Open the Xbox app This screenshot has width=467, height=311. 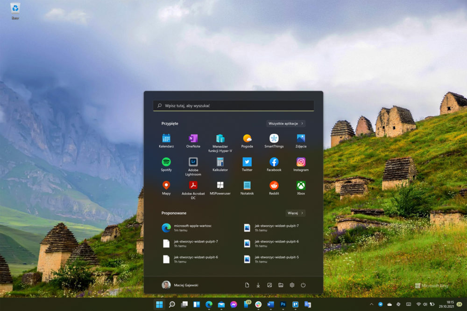[301, 188]
